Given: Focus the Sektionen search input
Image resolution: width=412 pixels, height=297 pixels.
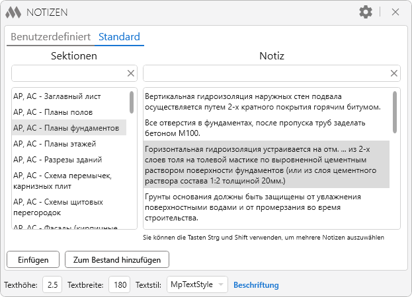Looking at the screenshot, I should pos(68,73).
